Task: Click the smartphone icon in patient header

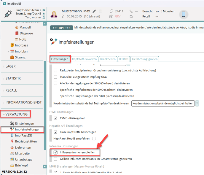Action: coord(183,14)
